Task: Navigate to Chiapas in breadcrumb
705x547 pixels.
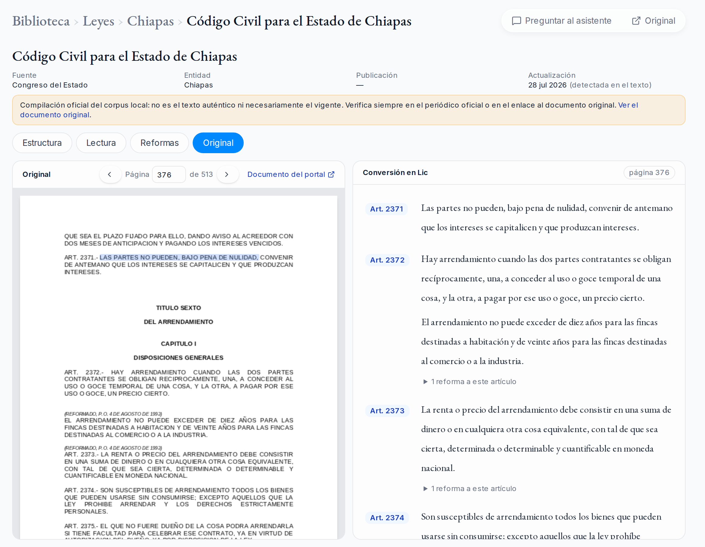Action: pos(150,21)
